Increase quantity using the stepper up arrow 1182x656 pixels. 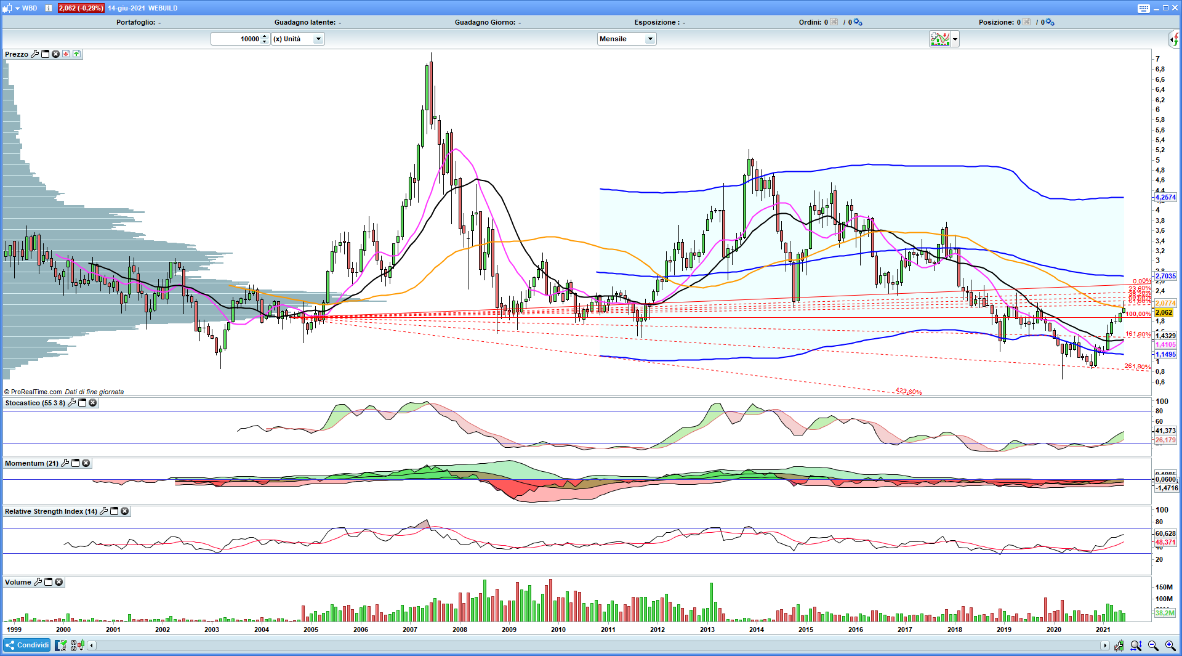coord(265,36)
